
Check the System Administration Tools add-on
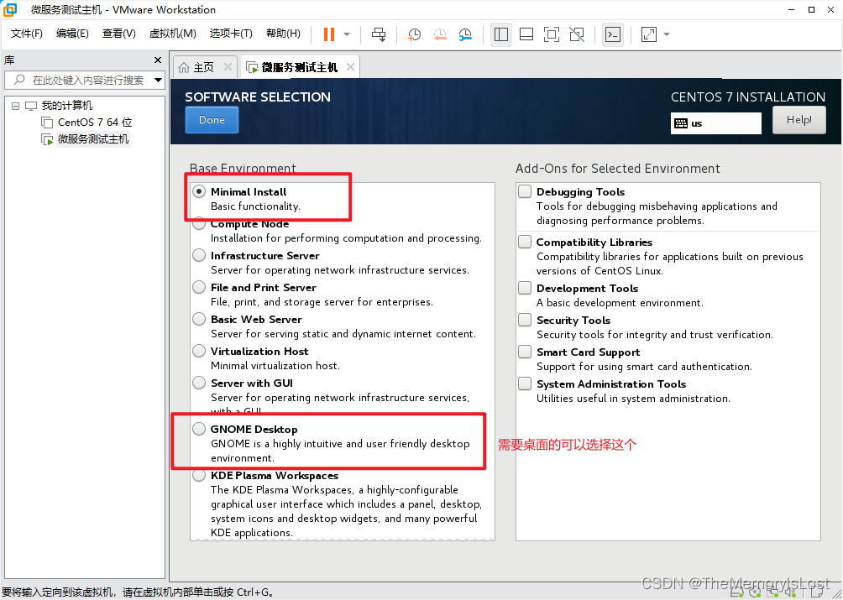(525, 383)
